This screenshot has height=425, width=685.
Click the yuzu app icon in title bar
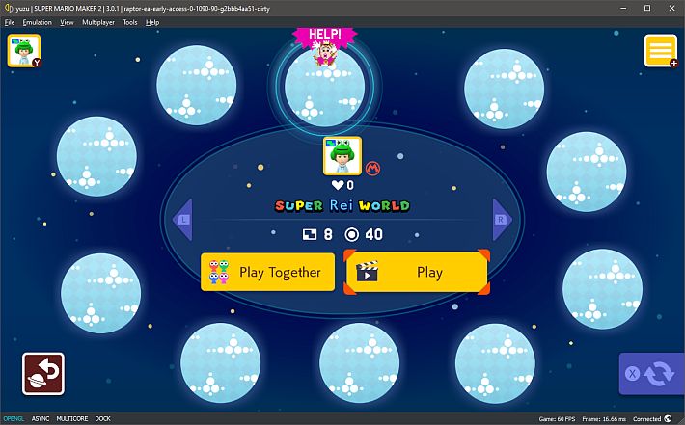tap(8, 8)
